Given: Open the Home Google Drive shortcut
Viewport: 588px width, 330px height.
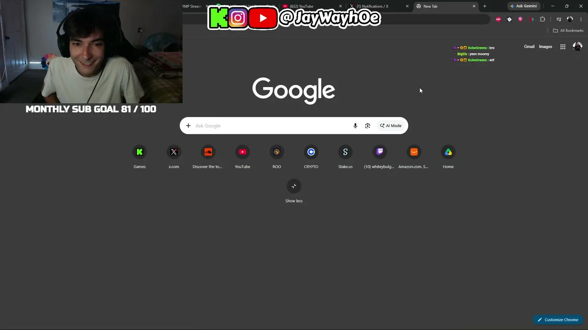Looking at the screenshot, I should click(448, 157).
